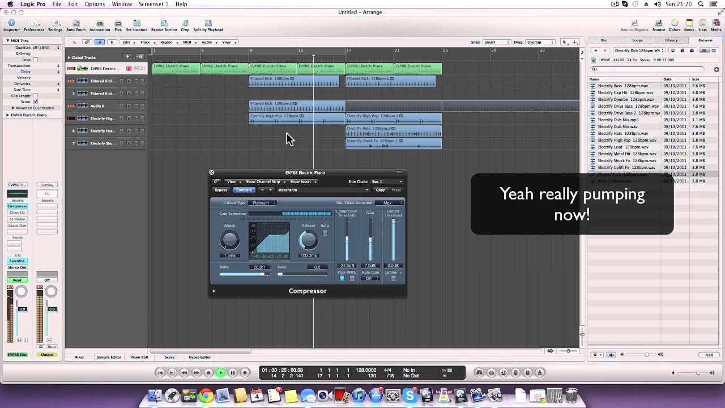
Task: Toggle the Loop checkbox in MIDI Thru
Action: tap(35, 59)
